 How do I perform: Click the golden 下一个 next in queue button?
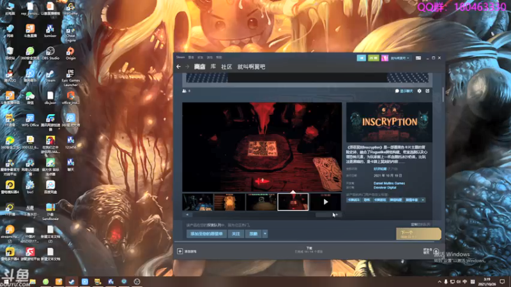click(x=418, y=234)
